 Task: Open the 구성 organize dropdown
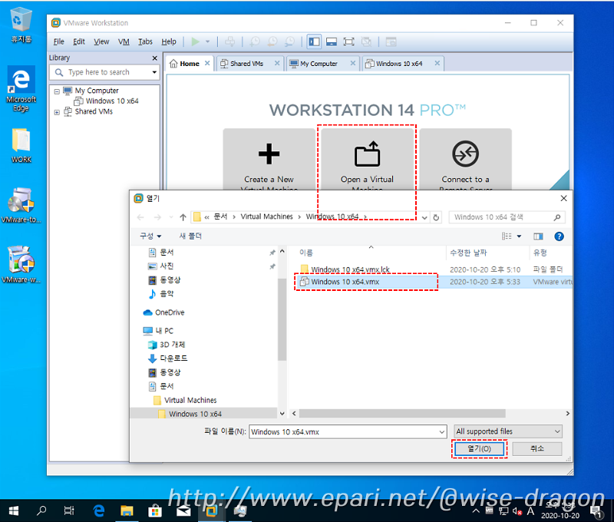click(x=150, y=236)
